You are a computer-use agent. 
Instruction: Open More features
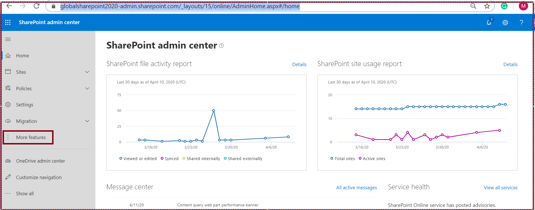(x=31, y=137)
